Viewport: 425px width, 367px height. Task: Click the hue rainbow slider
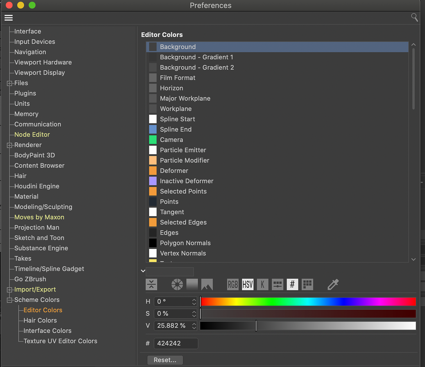click(308, 301)
